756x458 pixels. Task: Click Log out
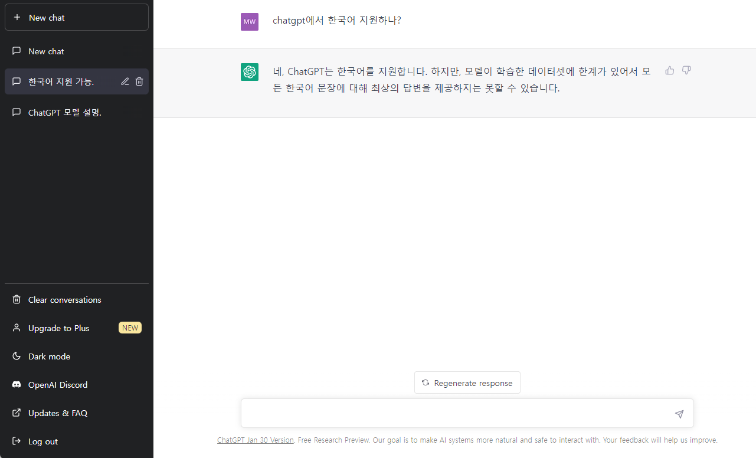[77, 441]
